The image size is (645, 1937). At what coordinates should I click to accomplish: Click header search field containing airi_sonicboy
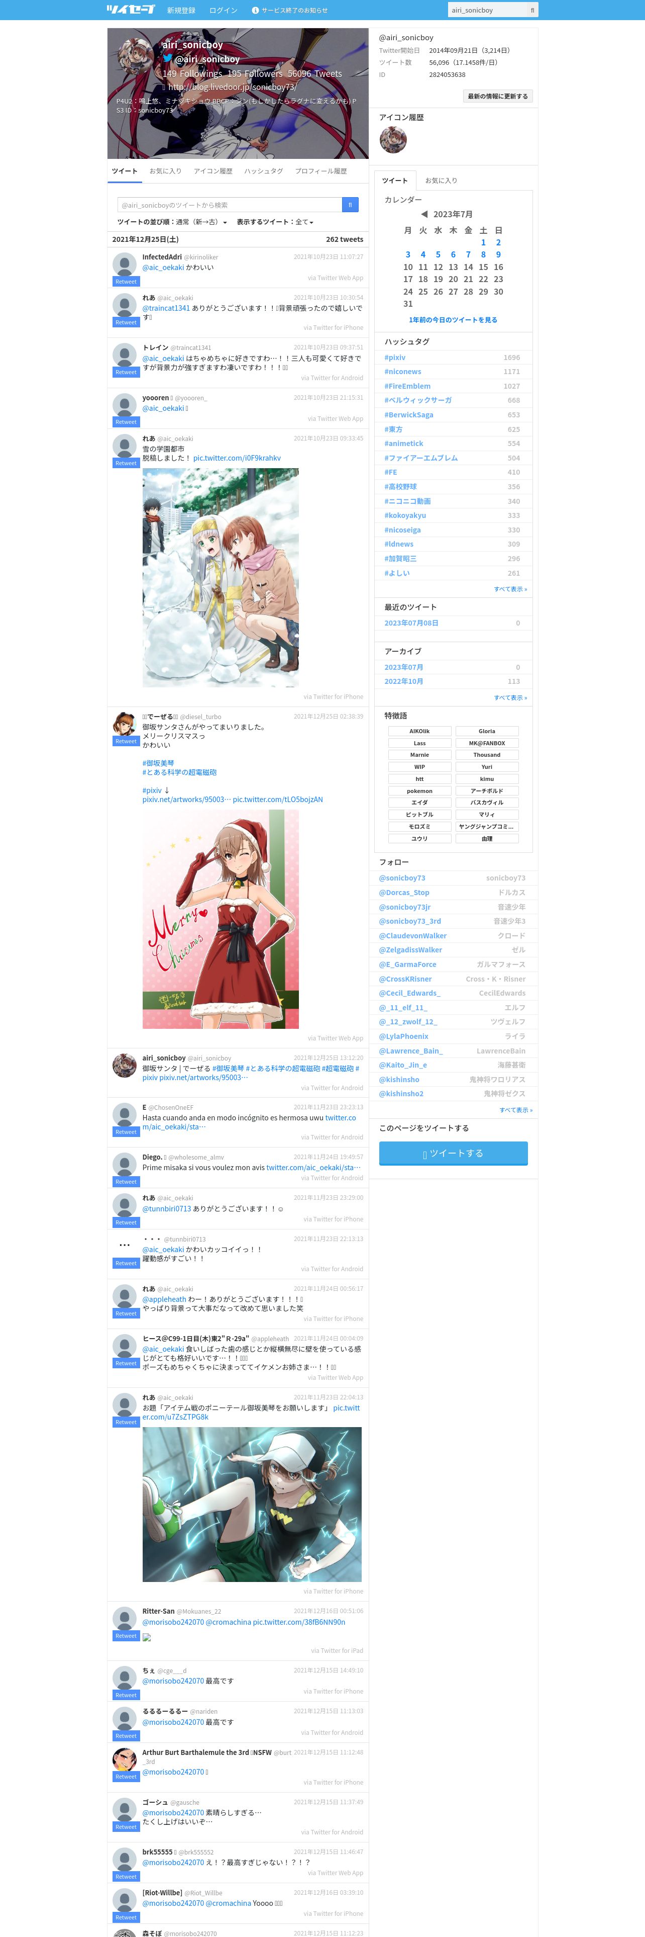487,10
